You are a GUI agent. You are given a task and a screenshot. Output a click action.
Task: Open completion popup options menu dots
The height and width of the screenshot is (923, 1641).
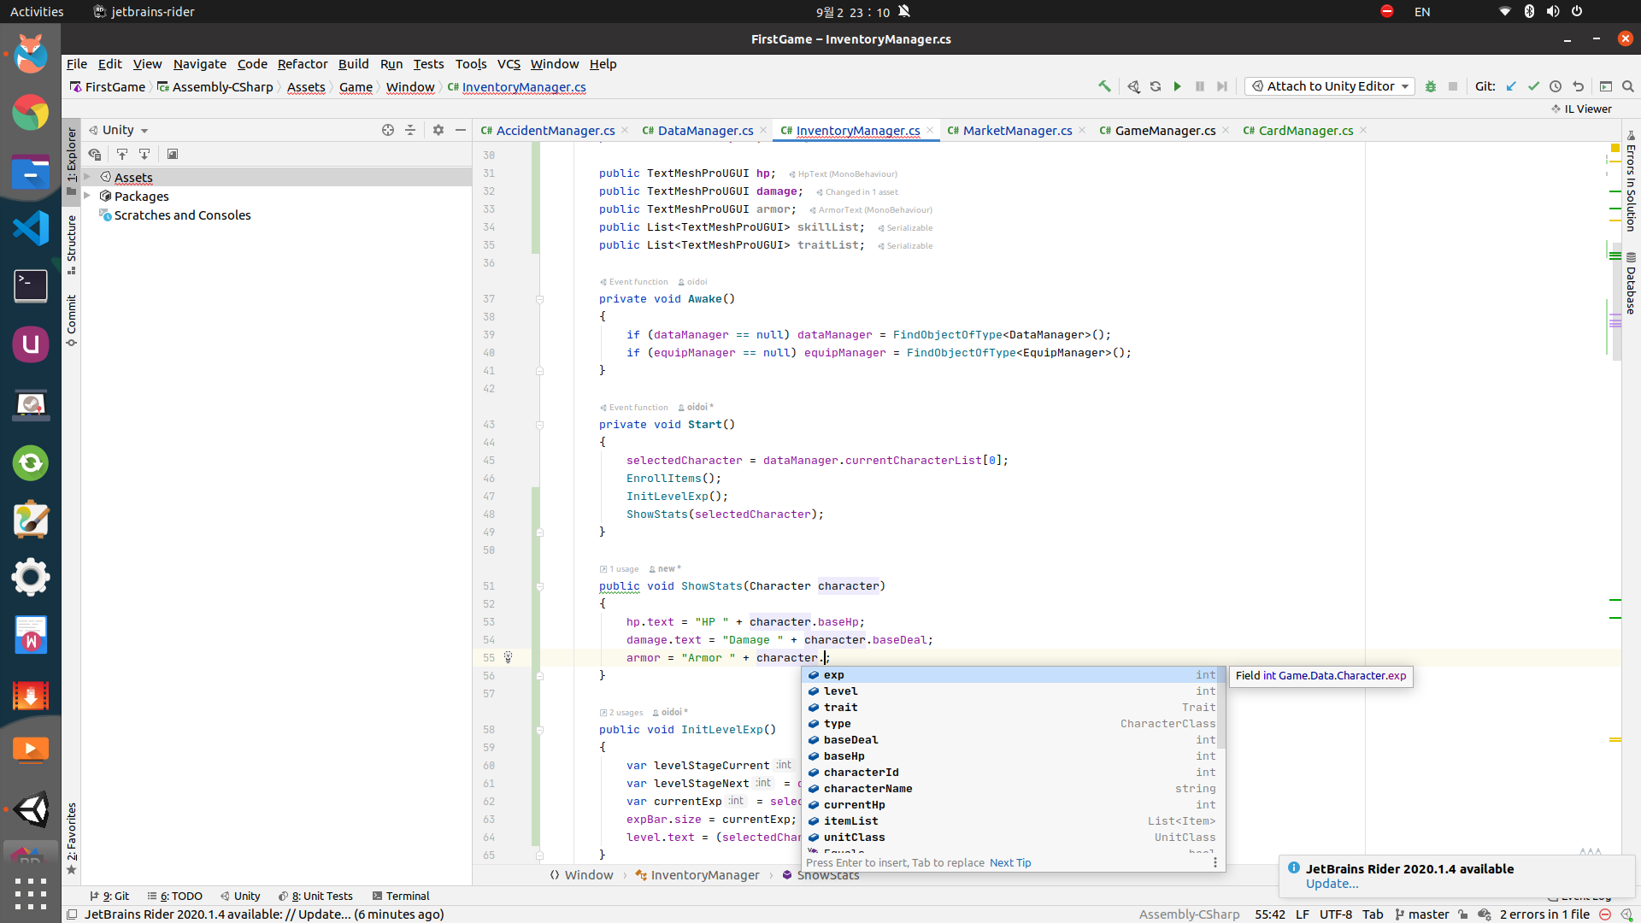[x=1215, y=862]
